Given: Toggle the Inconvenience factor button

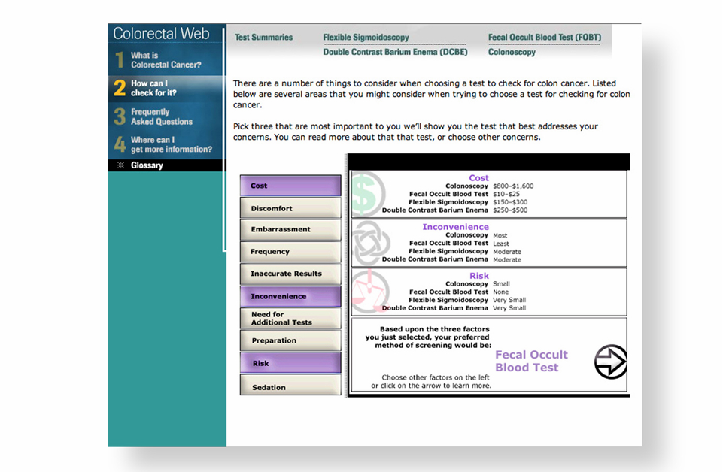Looking at the screenshot, I should pyautogui.click(x=290, y=296).
